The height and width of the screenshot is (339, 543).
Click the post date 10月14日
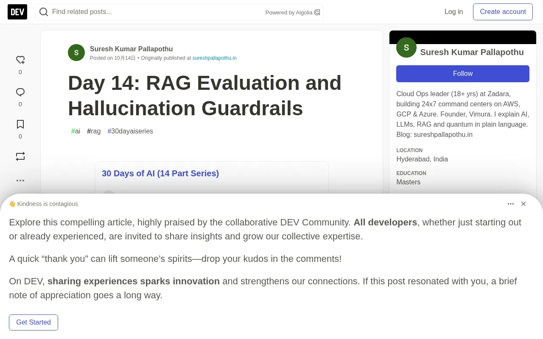125,58
